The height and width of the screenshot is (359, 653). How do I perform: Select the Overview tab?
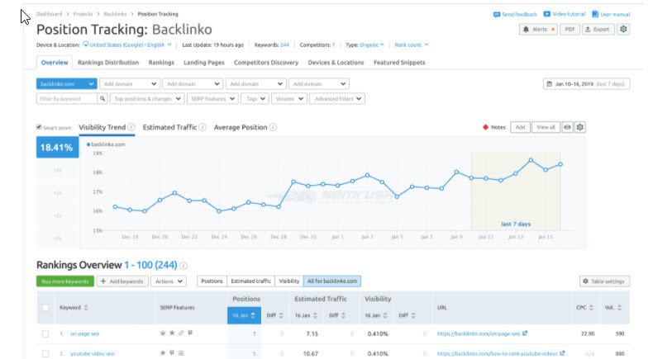(x=55, y=63)
